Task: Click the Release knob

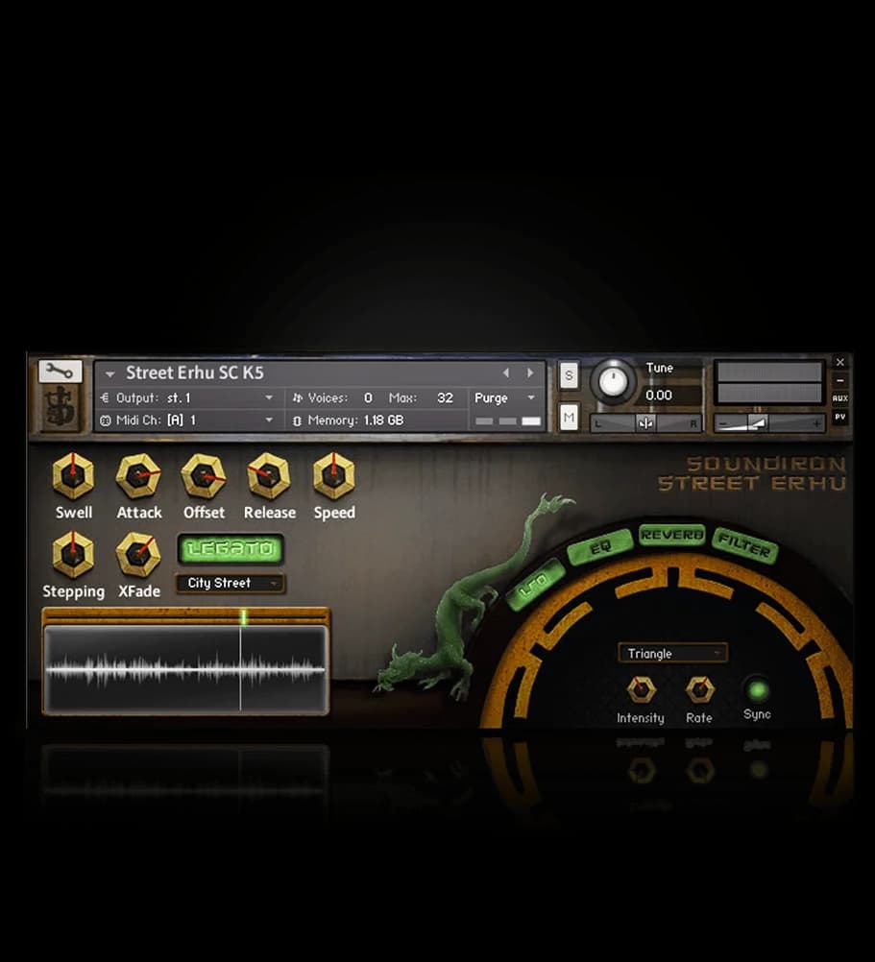Action: point(269,475)
